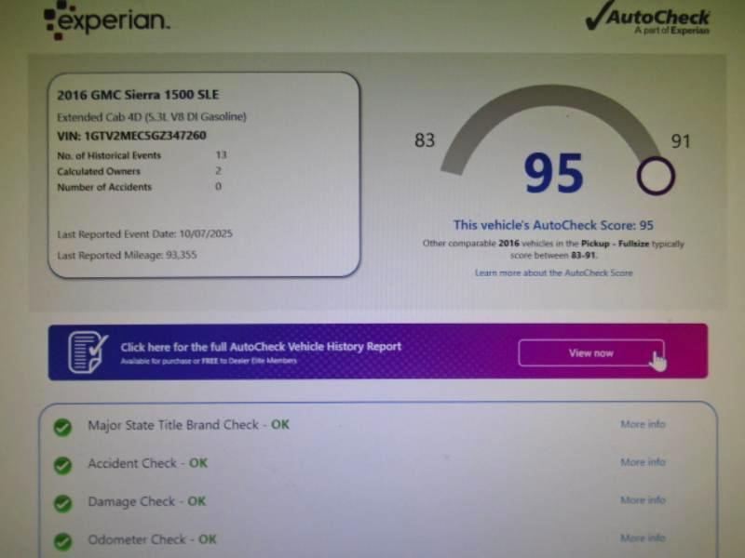This screenshot has height=558, width=745.
Task: Click the AutoCheck checkmark logo
Action: pos(648,19)
